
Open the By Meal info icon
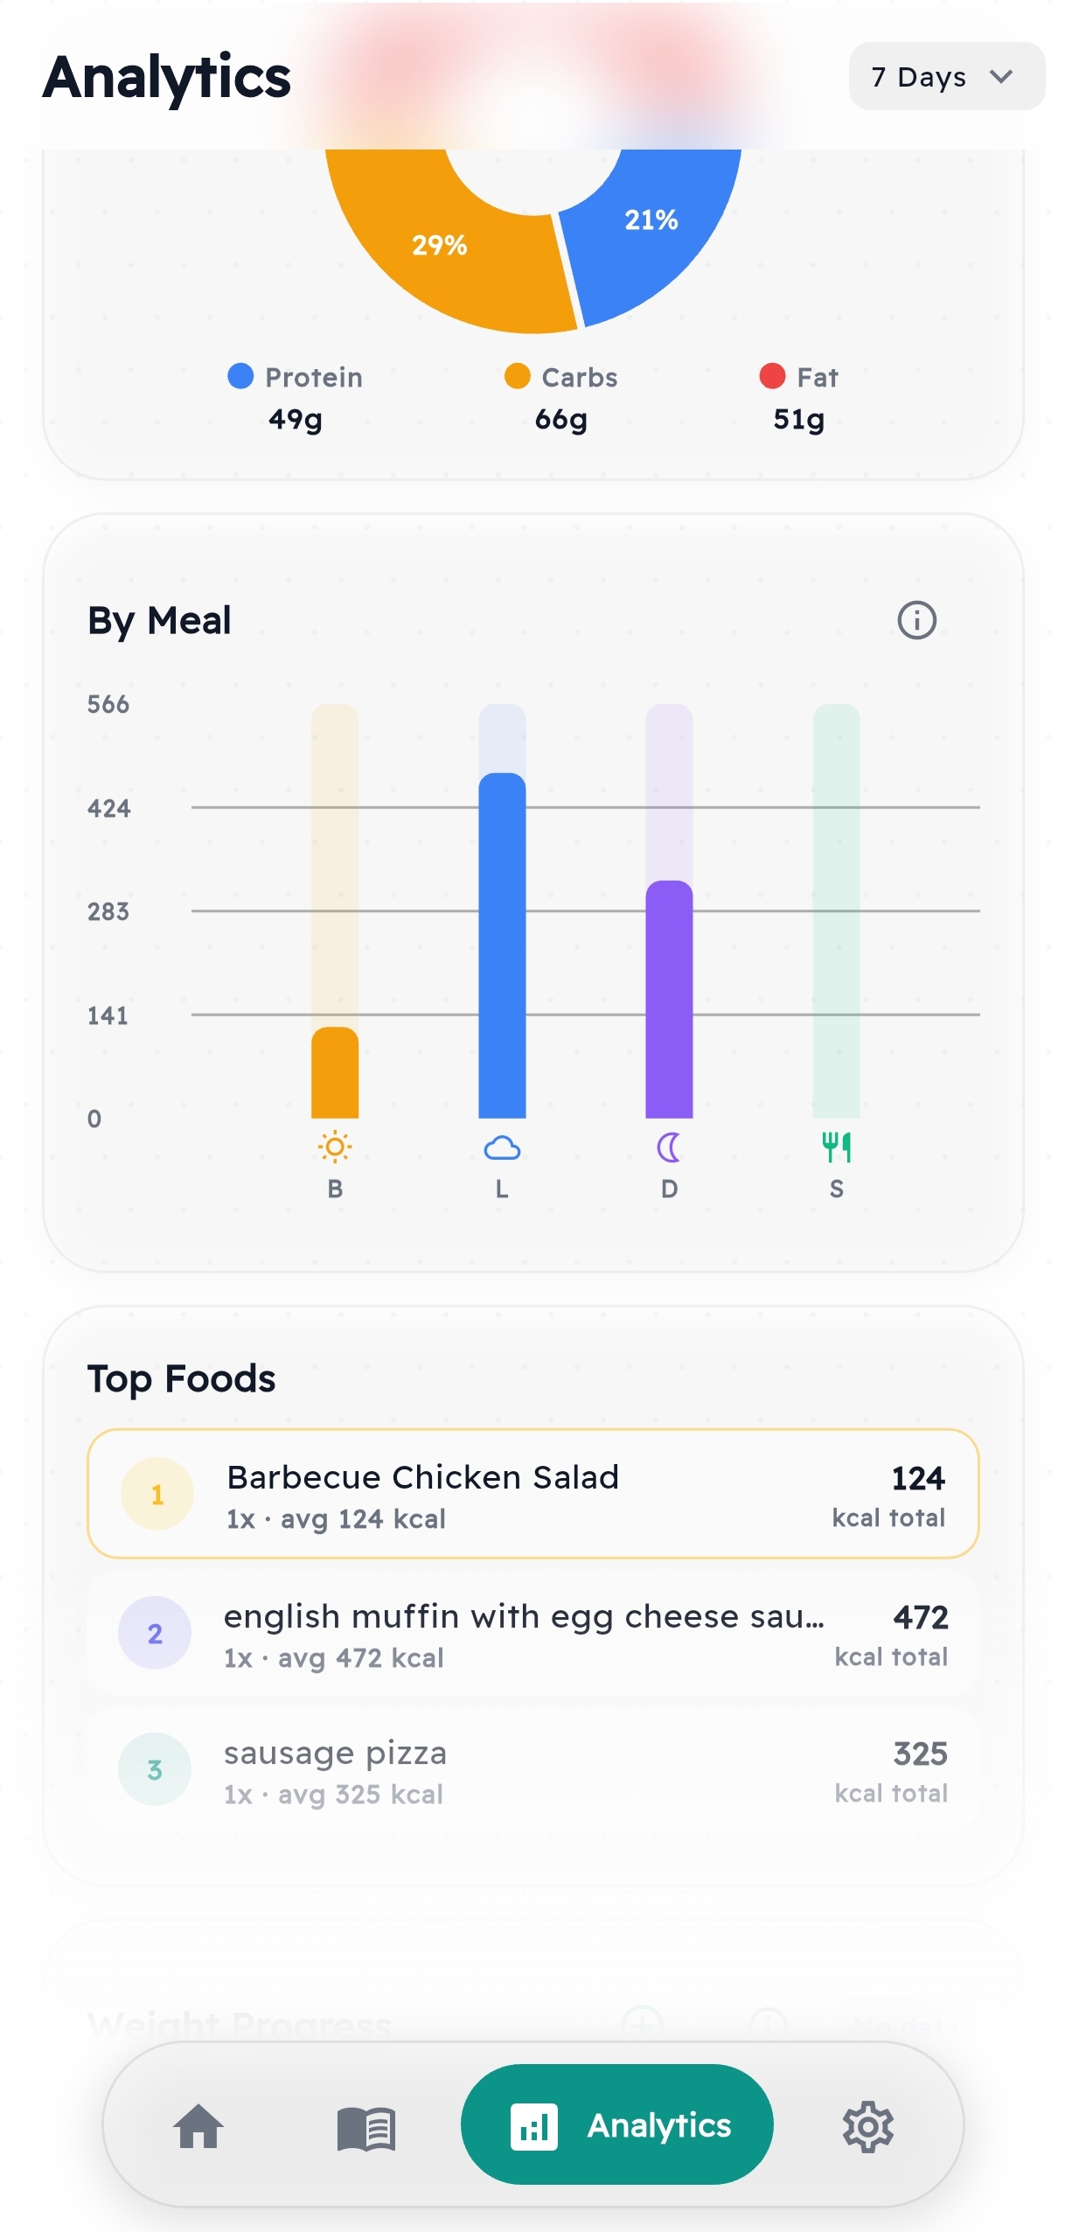tap(916, 621)
